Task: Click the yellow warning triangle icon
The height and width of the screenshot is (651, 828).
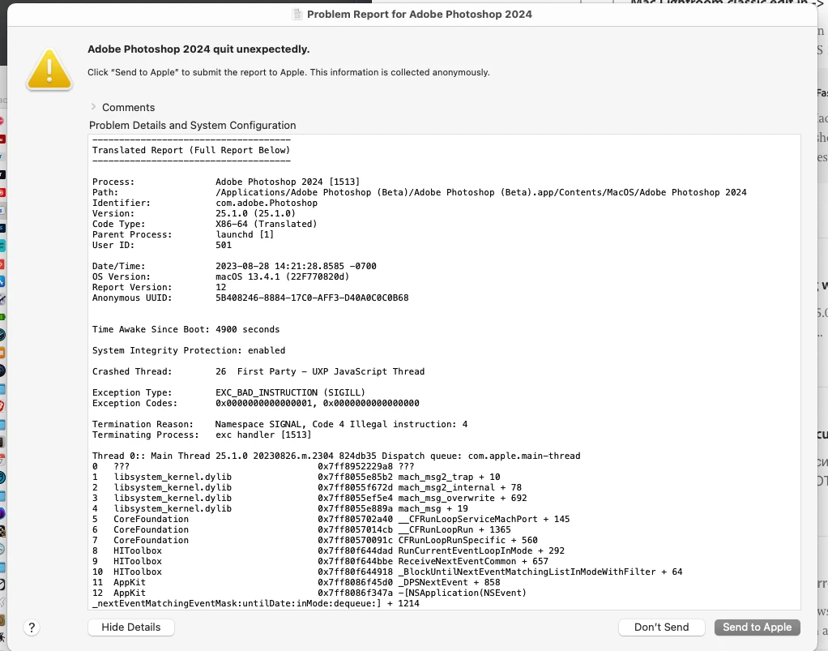Action: [49, 70]
